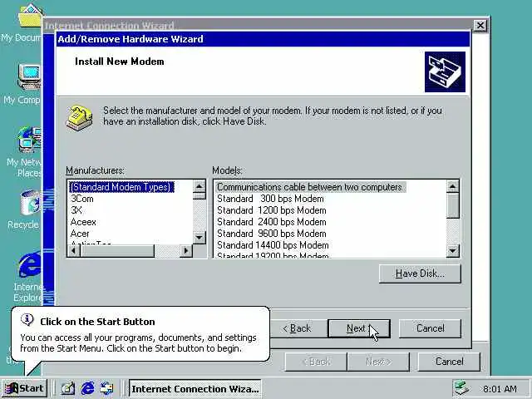
Task: Open the My Documents desktop icon
Action: [x=30, y=17]
